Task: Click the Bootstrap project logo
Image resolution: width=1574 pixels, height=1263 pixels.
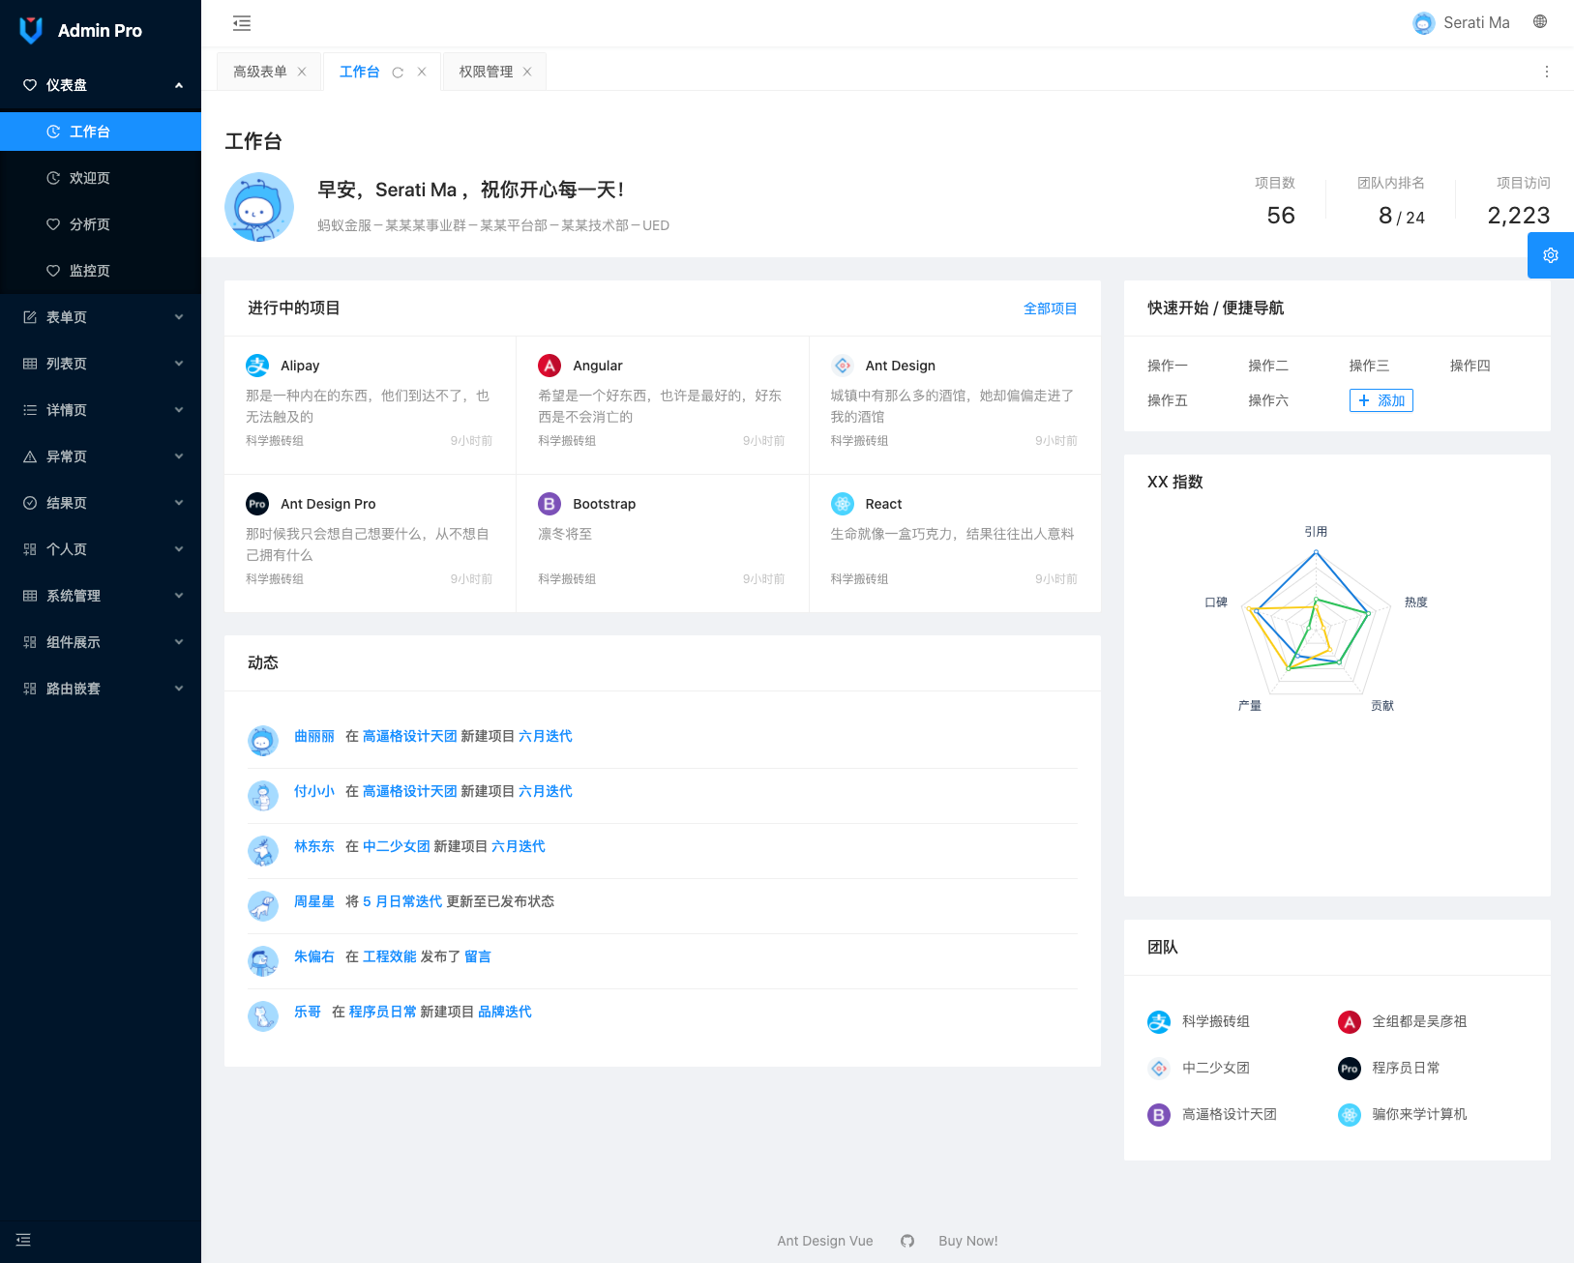Action: (x=549, y=504)
